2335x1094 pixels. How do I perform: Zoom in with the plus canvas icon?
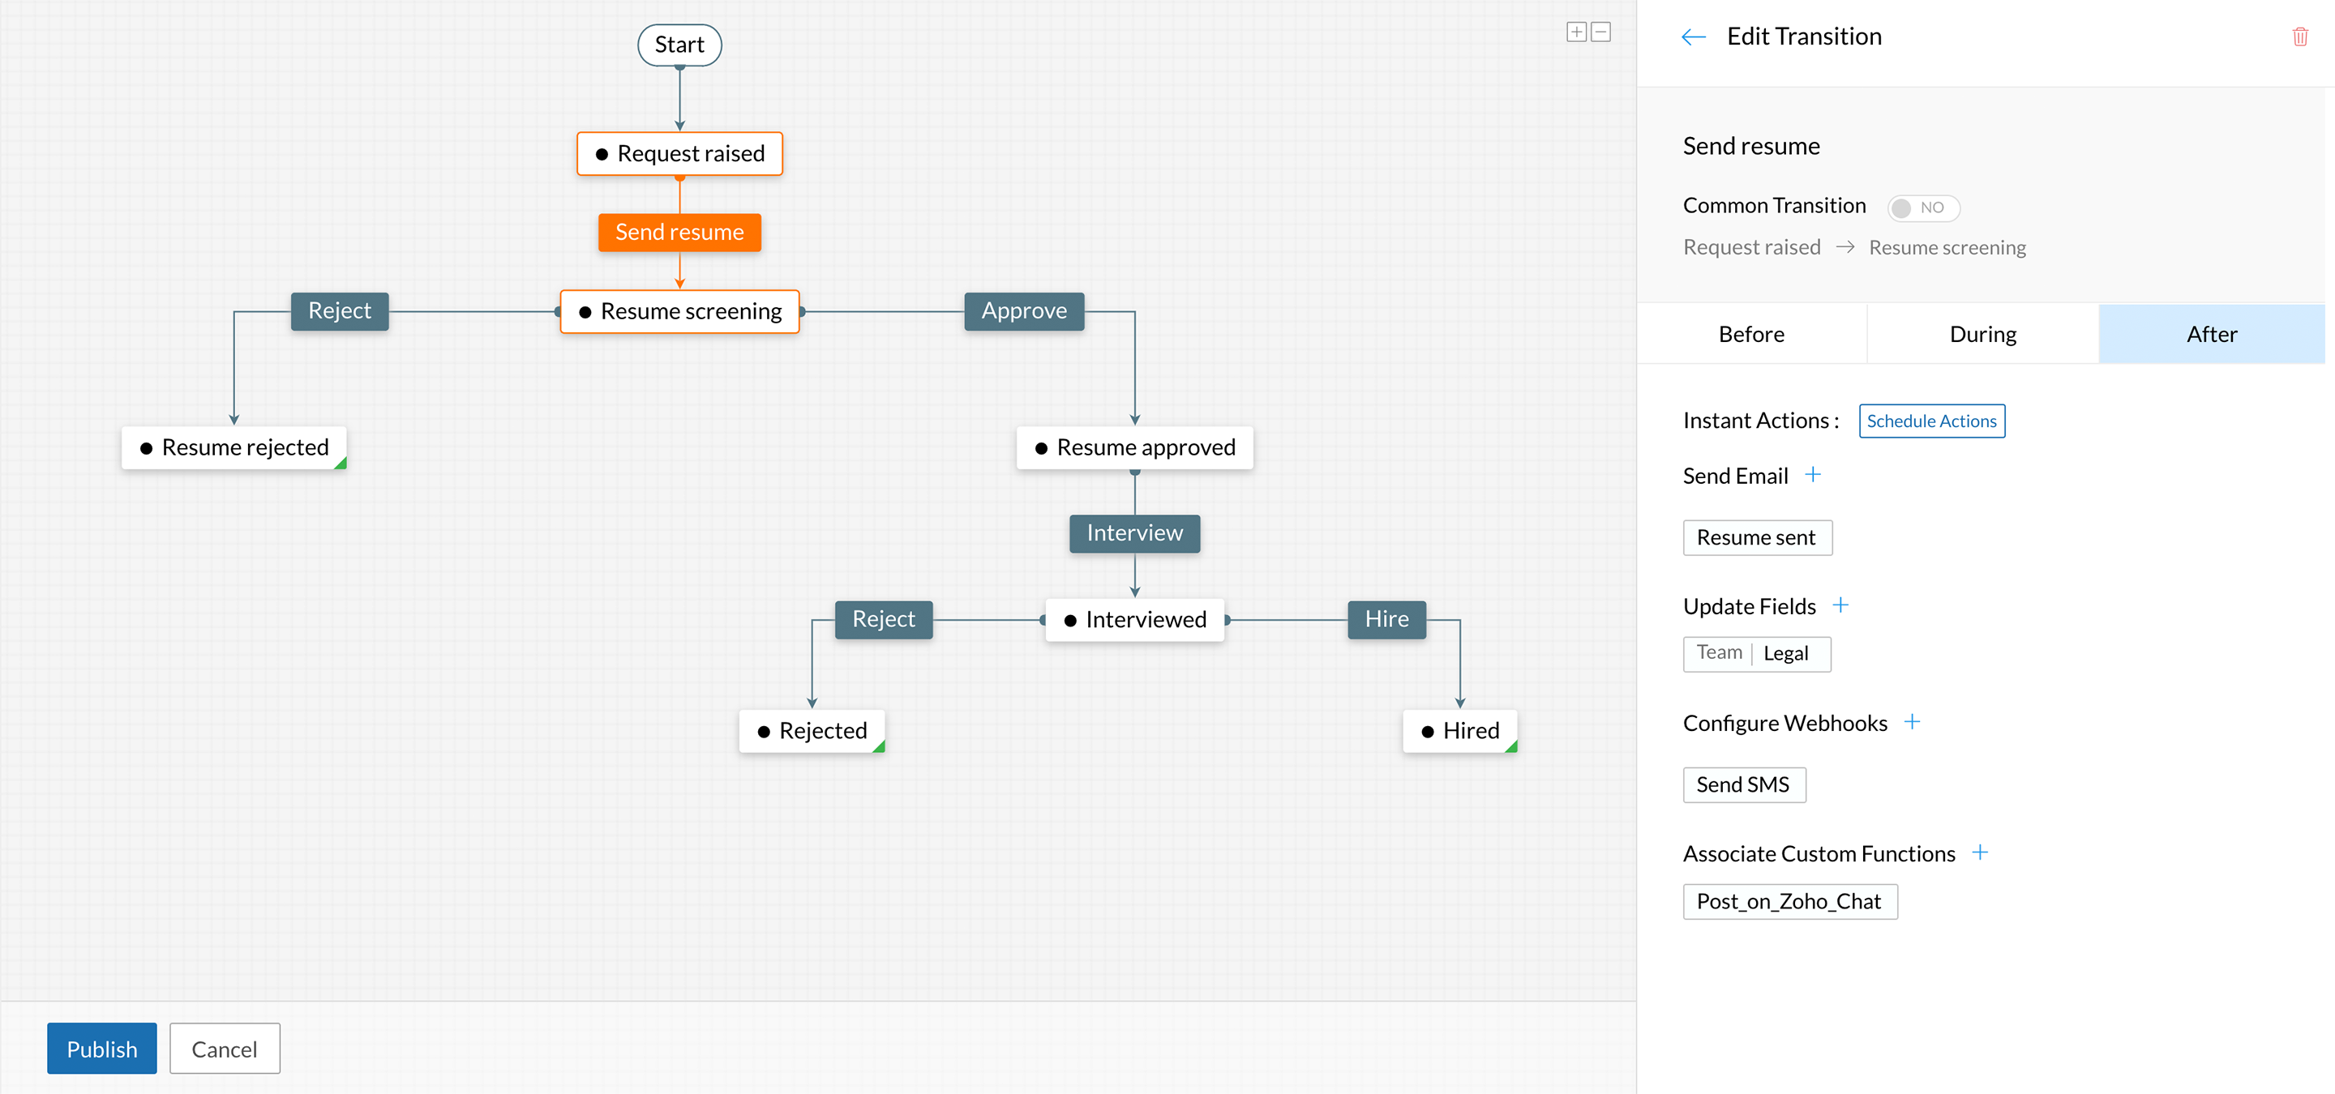coord(1576,32)
